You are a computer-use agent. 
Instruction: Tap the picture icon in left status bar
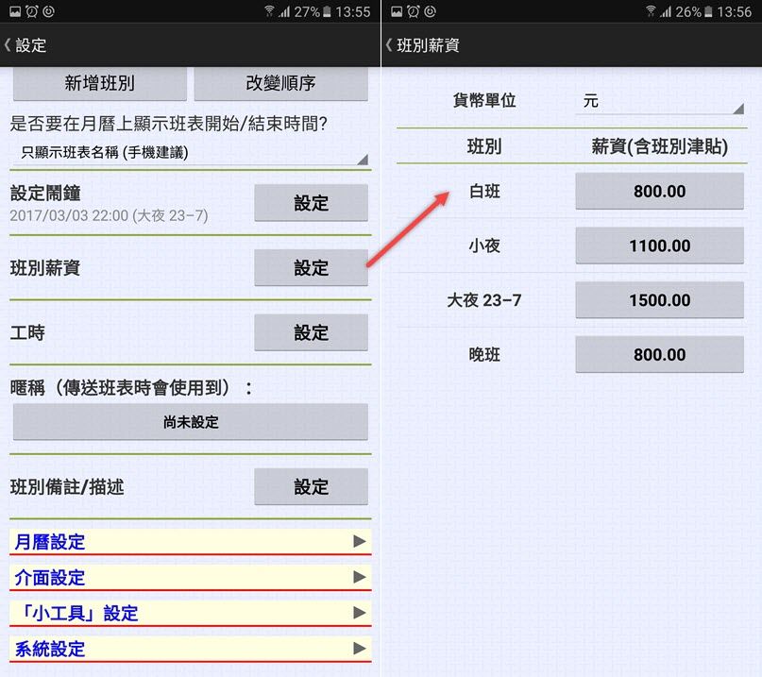click(15, 11)
